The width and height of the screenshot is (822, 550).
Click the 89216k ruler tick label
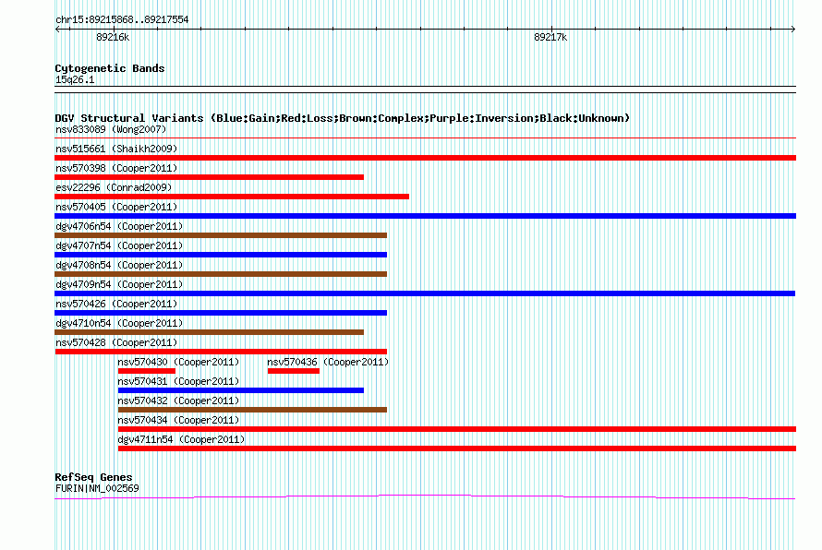coord(113,37)
